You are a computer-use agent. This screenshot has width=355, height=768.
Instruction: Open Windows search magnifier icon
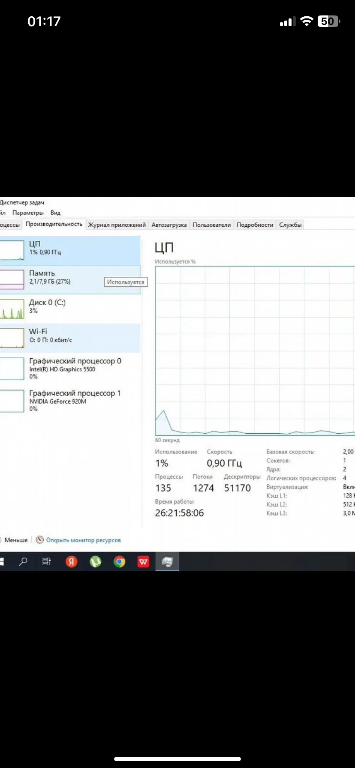(23, 561)
